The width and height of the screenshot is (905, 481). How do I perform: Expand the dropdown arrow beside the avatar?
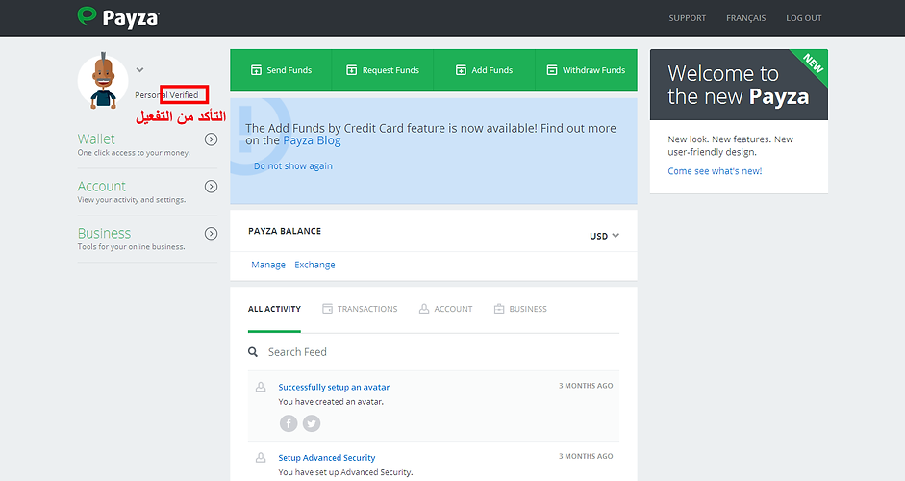[x=139, y=70]
